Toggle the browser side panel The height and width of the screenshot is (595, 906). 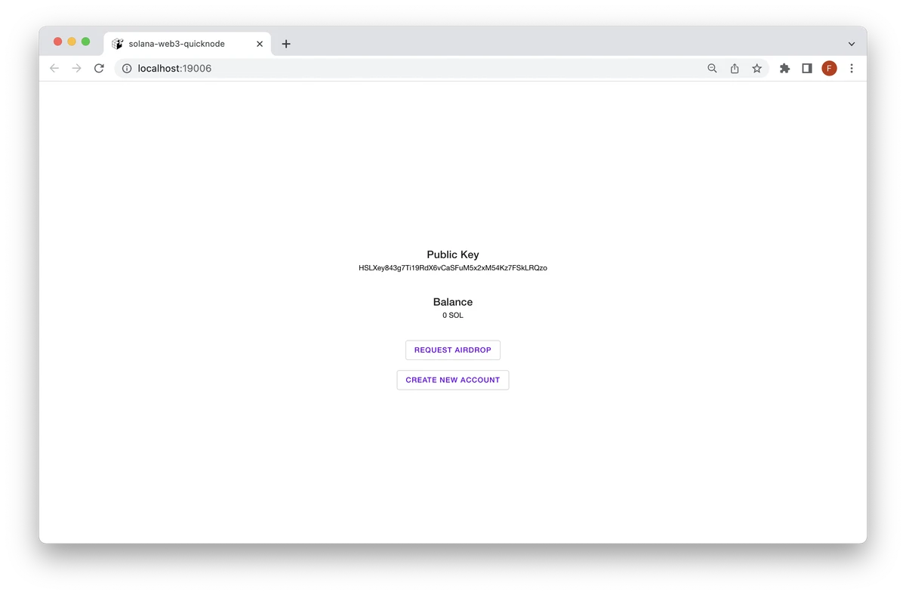807,69
